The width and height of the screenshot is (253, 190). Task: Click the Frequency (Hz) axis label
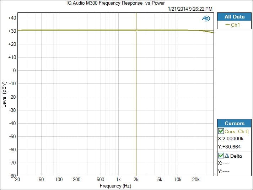(115, 186)
